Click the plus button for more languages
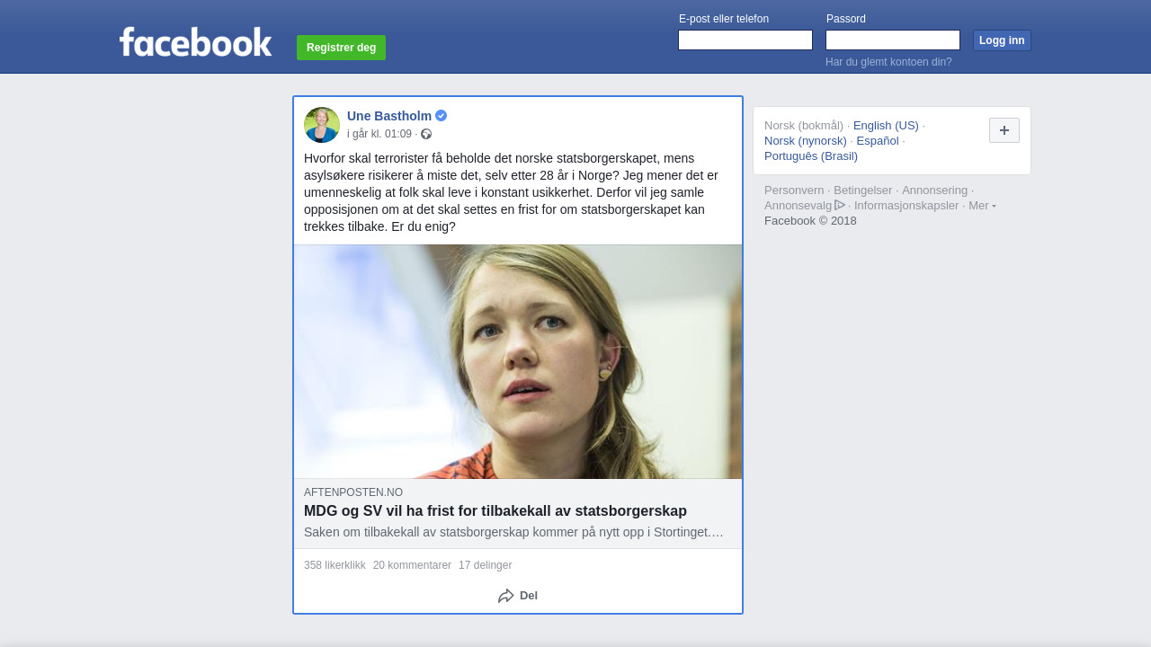 1004,130
